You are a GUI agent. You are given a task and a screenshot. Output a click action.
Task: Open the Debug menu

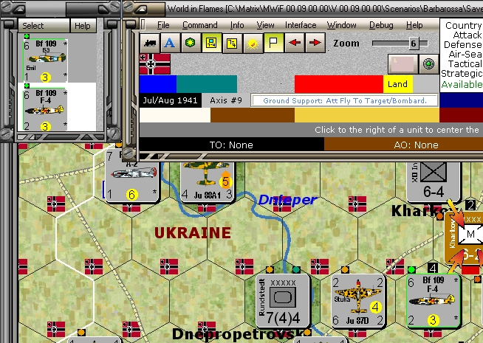click(x=381, y=25)
